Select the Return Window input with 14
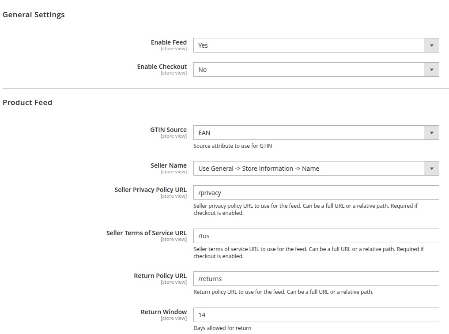Viewport: 449px width, 334px height. tap(316, 315)
